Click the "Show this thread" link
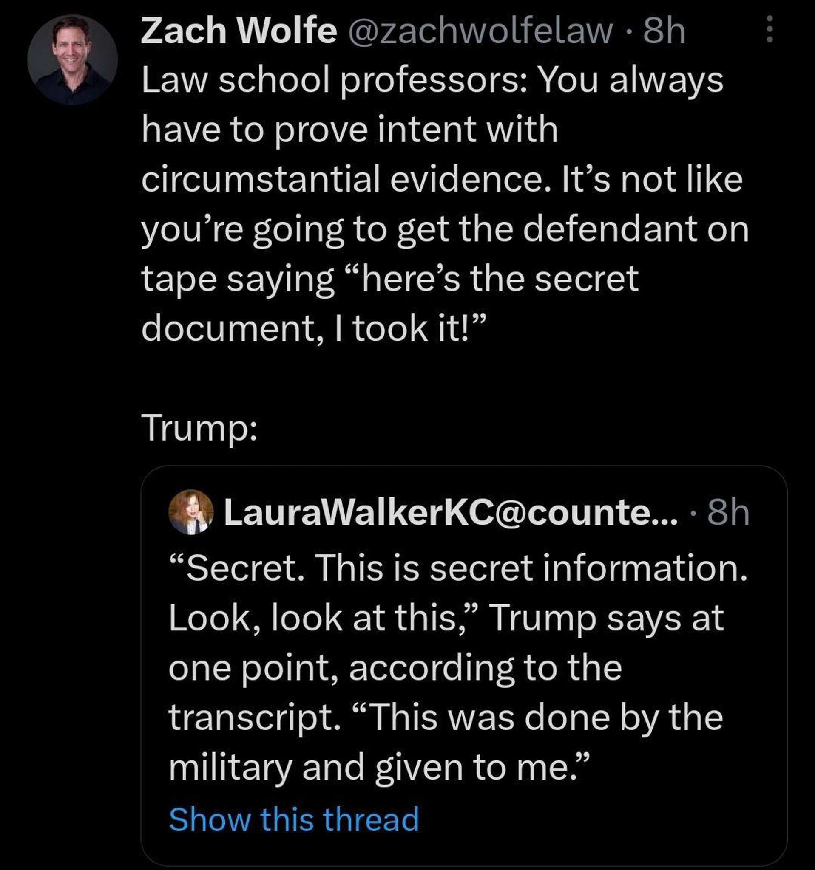Screen dimensions: 815x870 pyautogui.click(x=294, y=819)
